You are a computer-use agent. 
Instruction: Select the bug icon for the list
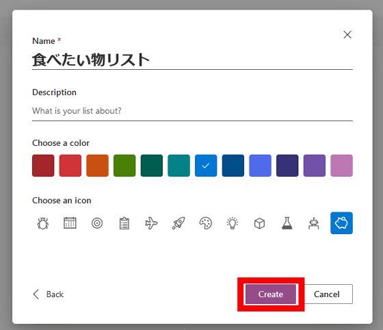[43, 223]
